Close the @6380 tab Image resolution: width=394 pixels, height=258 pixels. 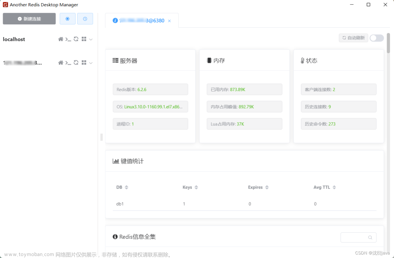click(169, 21)
